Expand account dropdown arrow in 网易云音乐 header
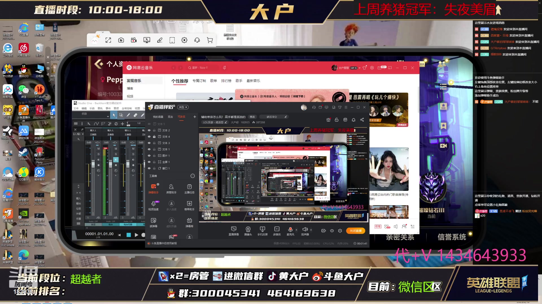The image size is (542, 304). click(x=360, y=68)
